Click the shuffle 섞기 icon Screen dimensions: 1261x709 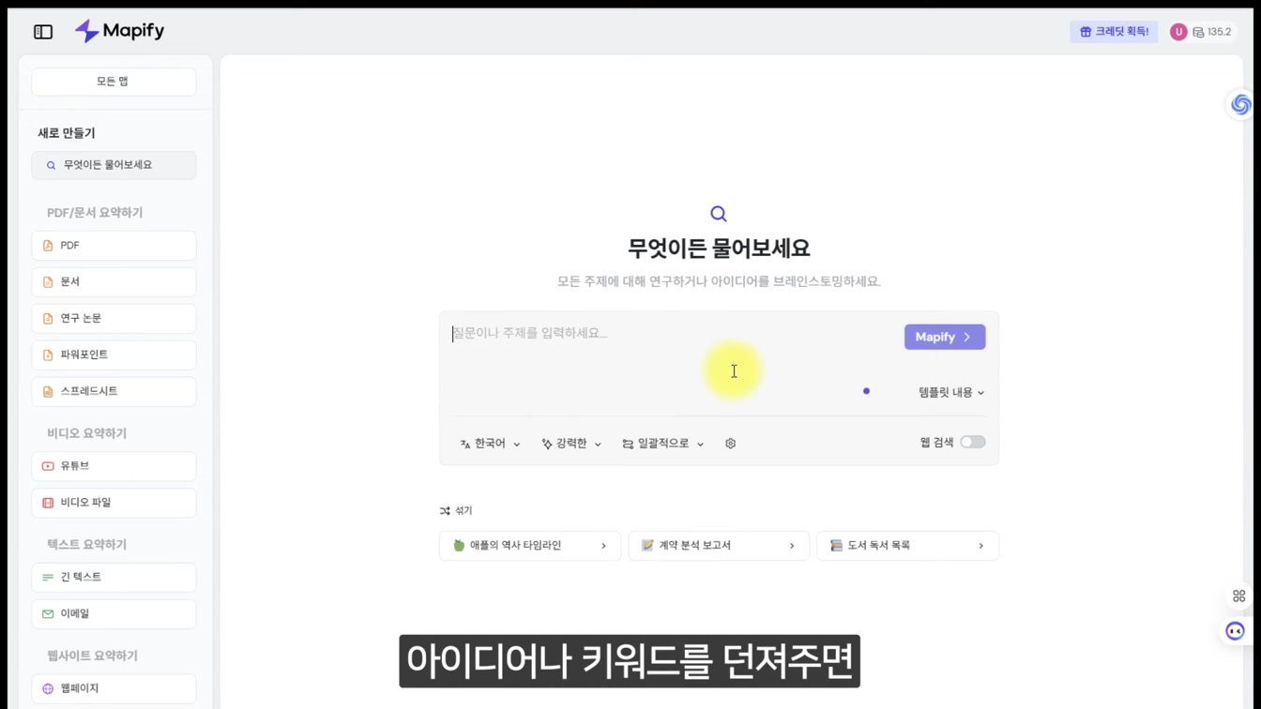(445, 511)
